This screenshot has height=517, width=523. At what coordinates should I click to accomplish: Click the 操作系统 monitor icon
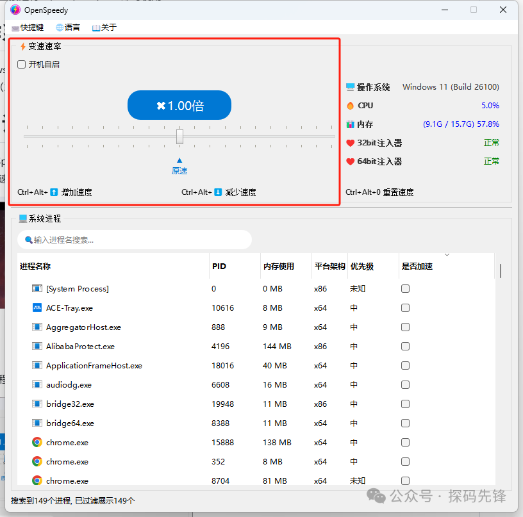click(x=350, y=87)
